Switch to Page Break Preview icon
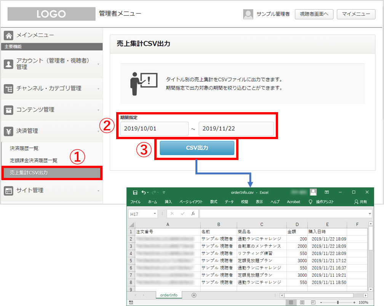The width and height of the screenshot is (384, 306). [x=313, y=303]
